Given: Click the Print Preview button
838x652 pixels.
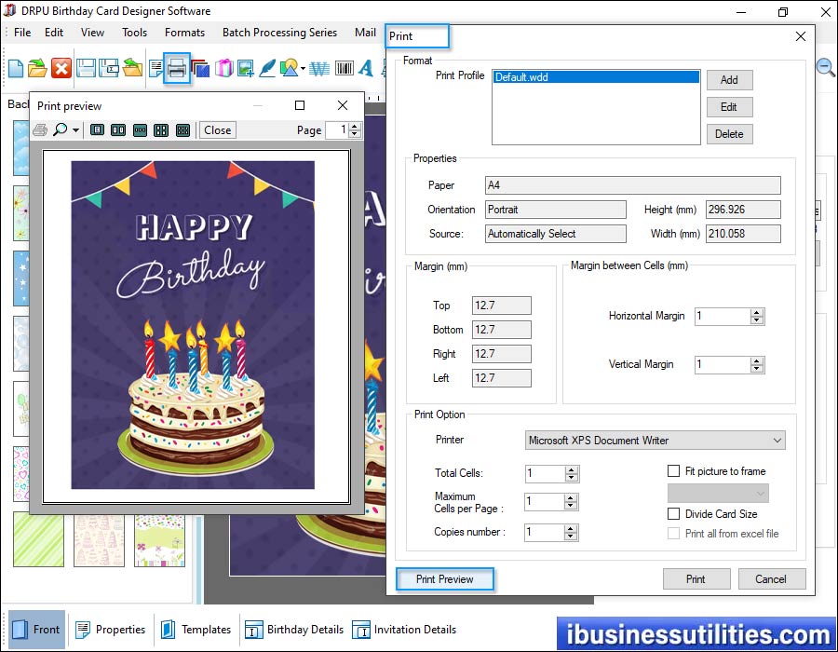Looking at the screenshot, I should (444, 579).
